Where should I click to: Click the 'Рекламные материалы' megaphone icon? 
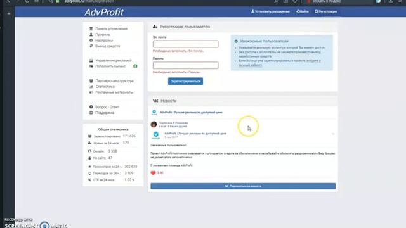[x=91, y=92]
